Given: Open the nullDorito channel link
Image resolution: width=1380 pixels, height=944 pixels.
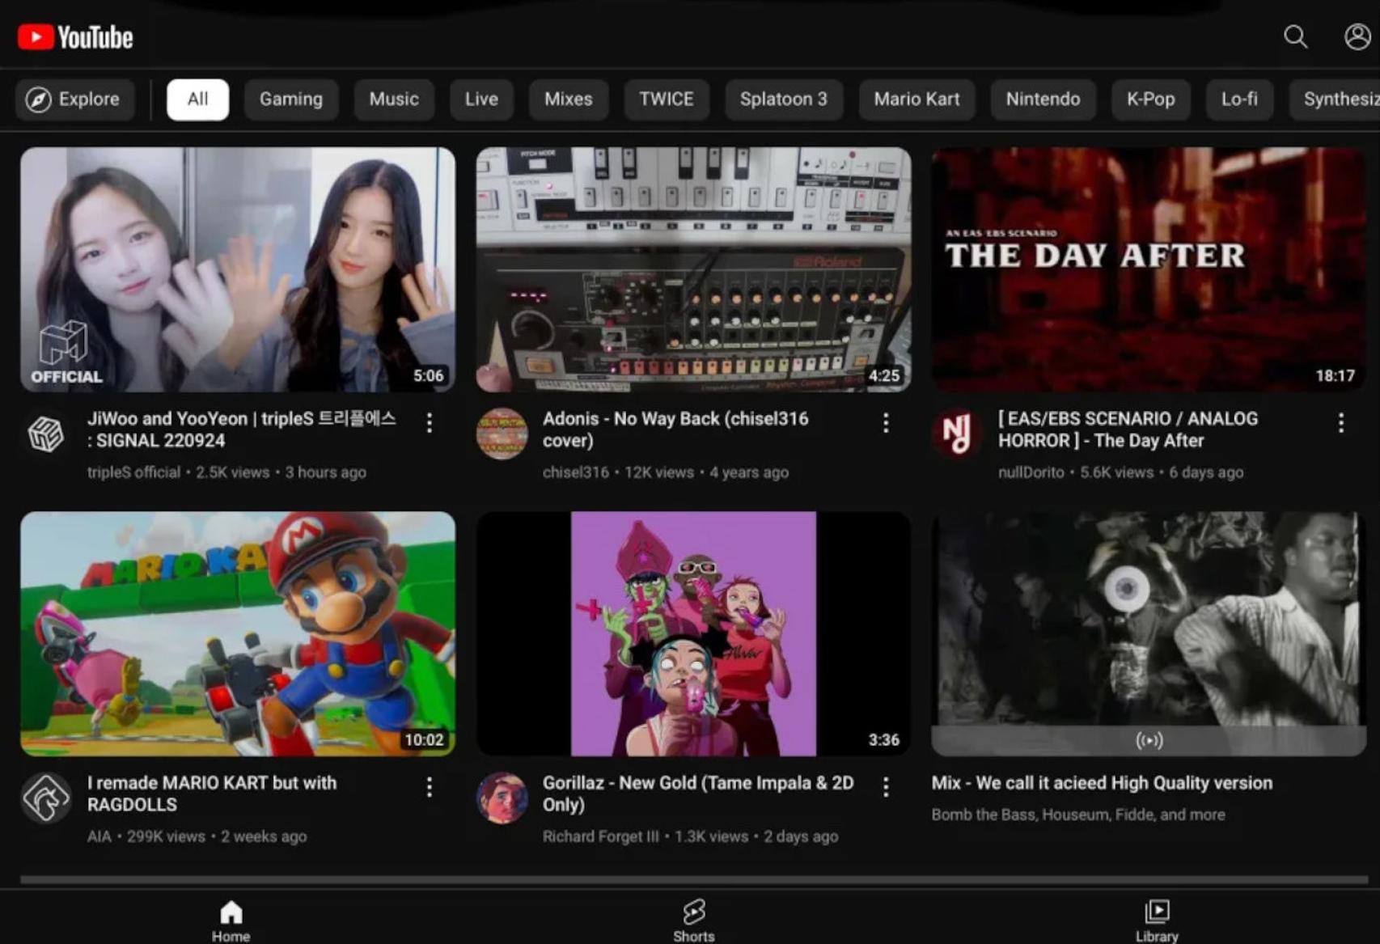Looking at the screenshot, I should 1031,472.
